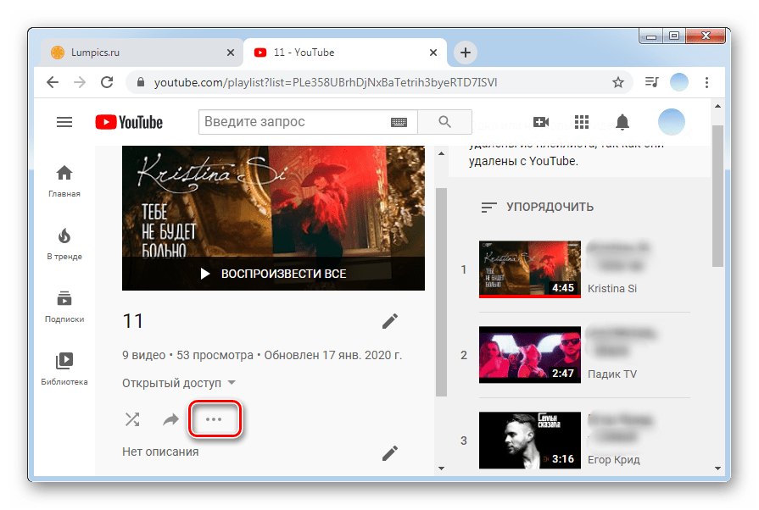Click the Kristina Si playlist cover image
Screen dimensions: 759x510
coord(273,218)
